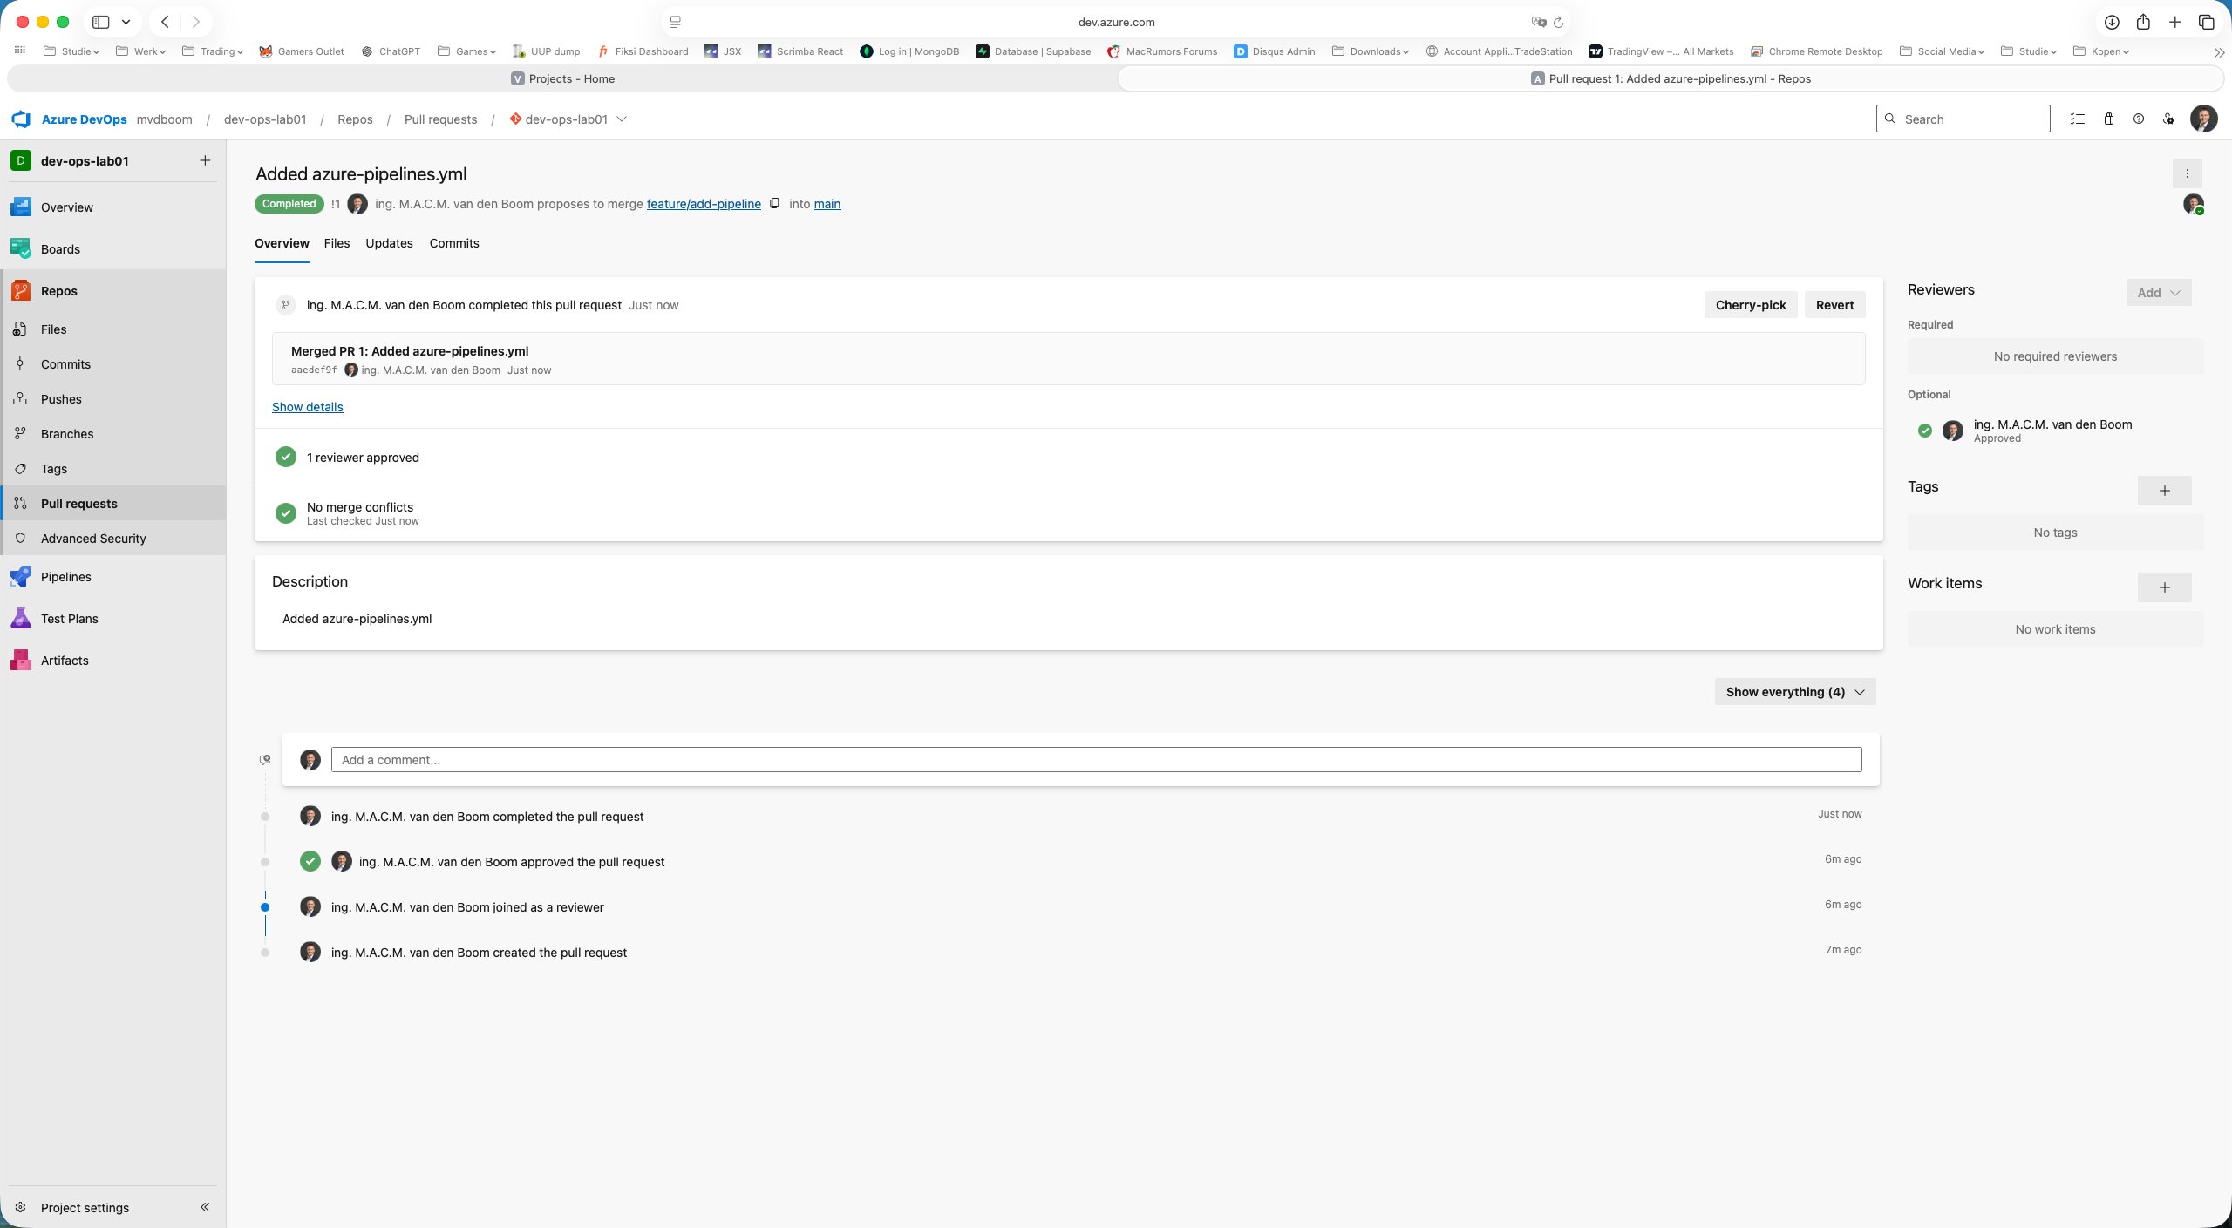Open the Show everything filter dropdown
Viewport: 2232px width, 1228px height.
[x=1793, y=691]
